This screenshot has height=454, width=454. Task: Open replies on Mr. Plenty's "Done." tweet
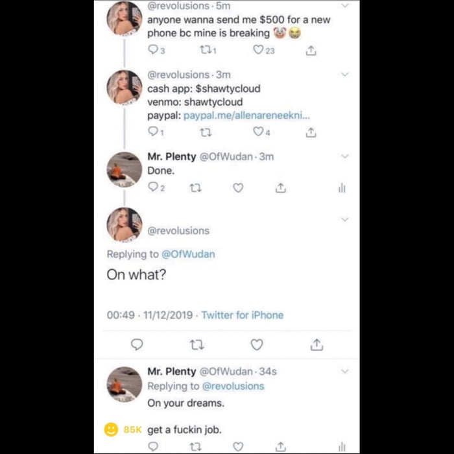153,187
